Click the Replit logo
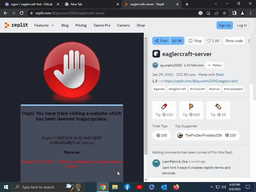 [16, 25]
